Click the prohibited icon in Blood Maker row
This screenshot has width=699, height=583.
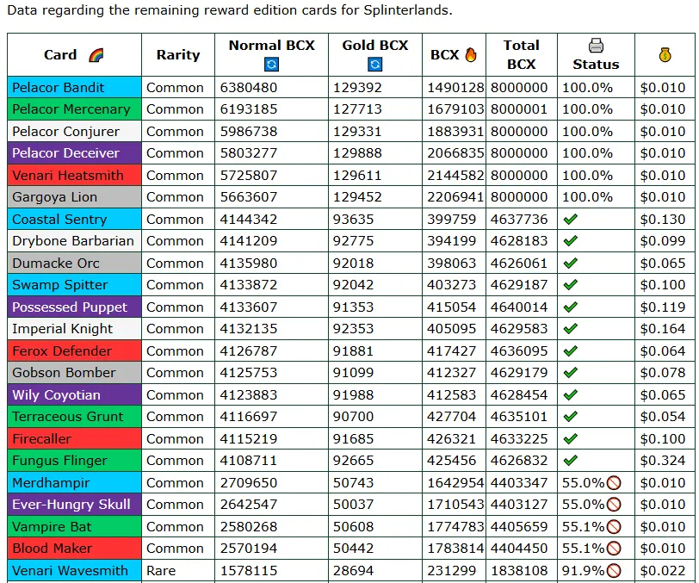point(614,549)
